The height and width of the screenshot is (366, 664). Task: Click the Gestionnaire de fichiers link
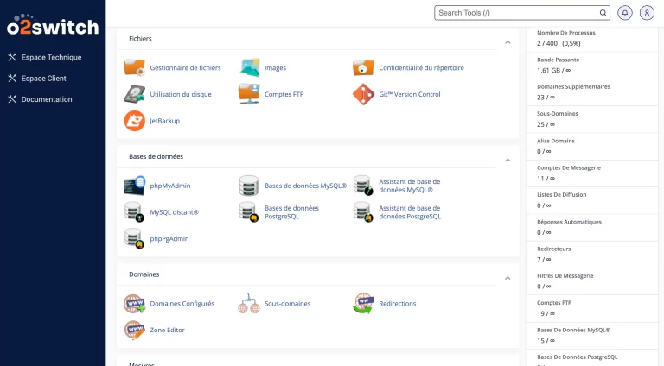coord(186,67)
